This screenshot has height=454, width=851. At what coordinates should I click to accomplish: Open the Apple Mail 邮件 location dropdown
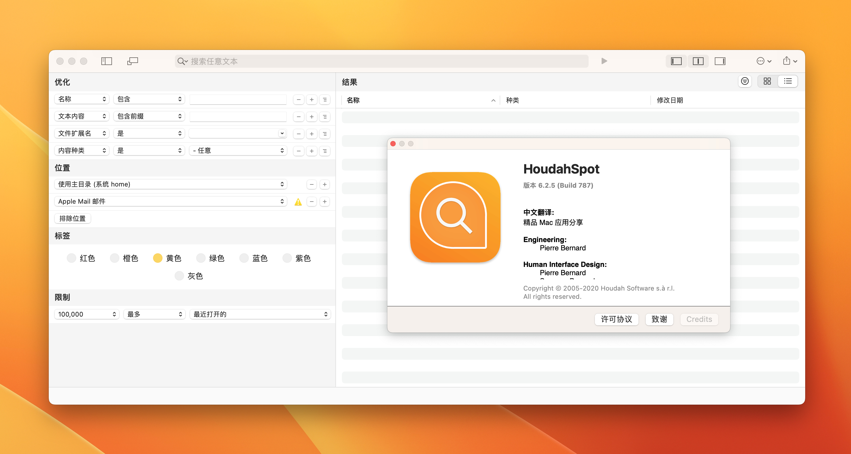click(x=170, y=202)
